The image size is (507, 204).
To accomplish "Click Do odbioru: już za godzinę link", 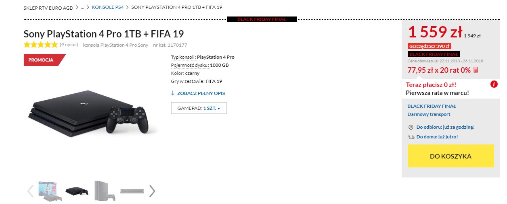I will pyautogui.click(x=446, y=127).
